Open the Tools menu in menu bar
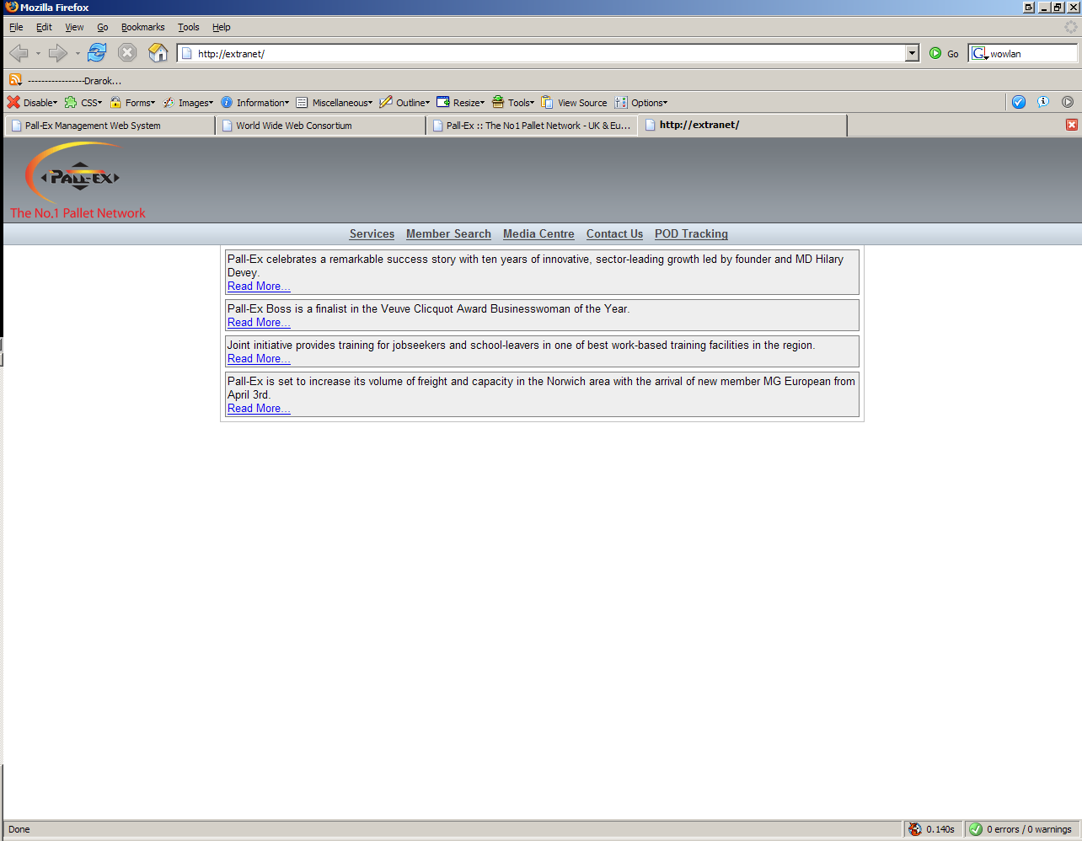Viewport: 1082px width, 841px height. pos(189,27)
